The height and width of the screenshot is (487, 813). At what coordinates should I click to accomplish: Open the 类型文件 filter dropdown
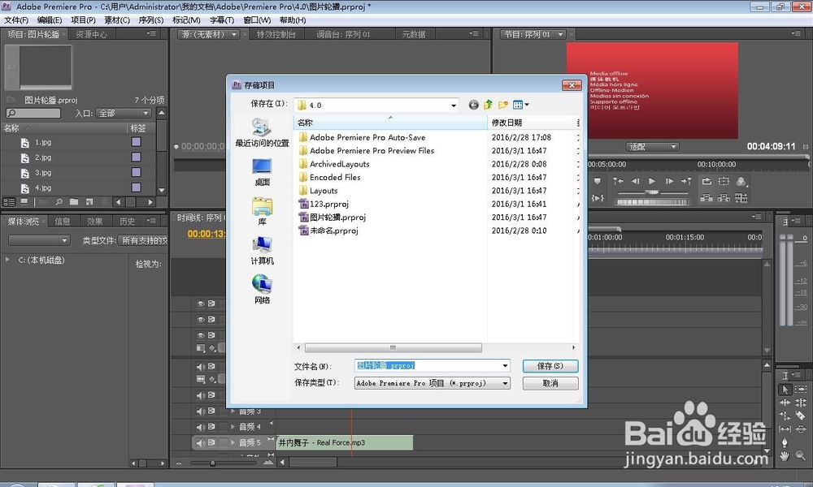[x=142, y=240]
